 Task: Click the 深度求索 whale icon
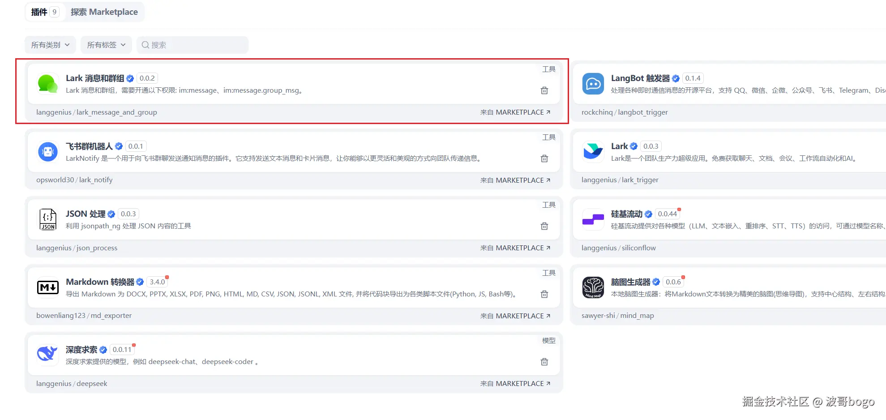(48, 355)
